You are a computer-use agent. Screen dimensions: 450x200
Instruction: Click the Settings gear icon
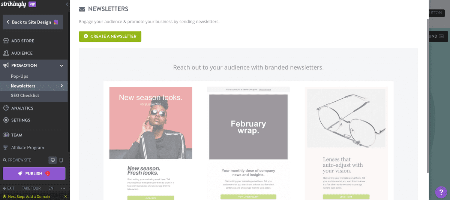pos(6,120)
